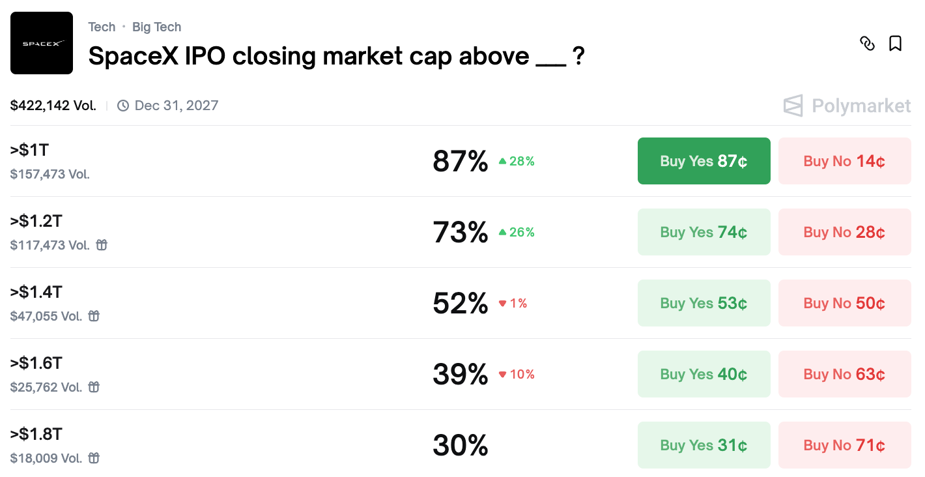This screenshot has height=477, width=925.
Task: Click the clock icon near Dec 31, 2027
Action: point(123,106)
